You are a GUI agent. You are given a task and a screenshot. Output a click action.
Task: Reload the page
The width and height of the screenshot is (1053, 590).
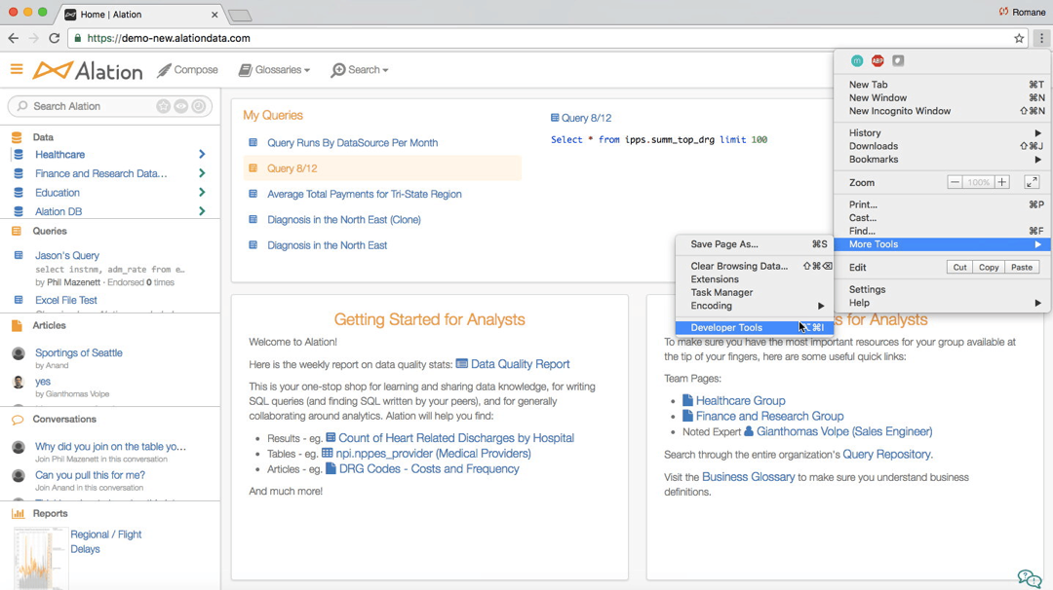55,38
